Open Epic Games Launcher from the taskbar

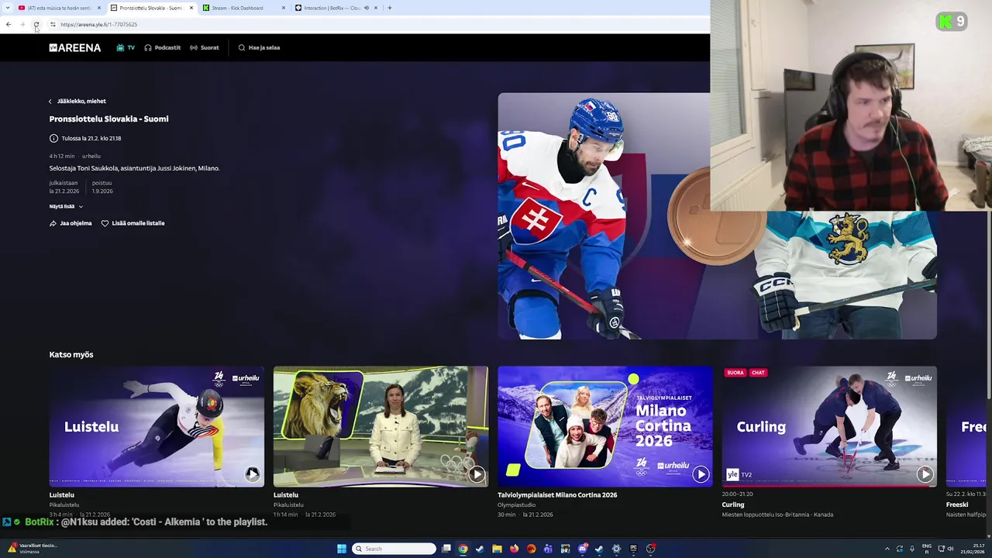click(x=633, y=549)
